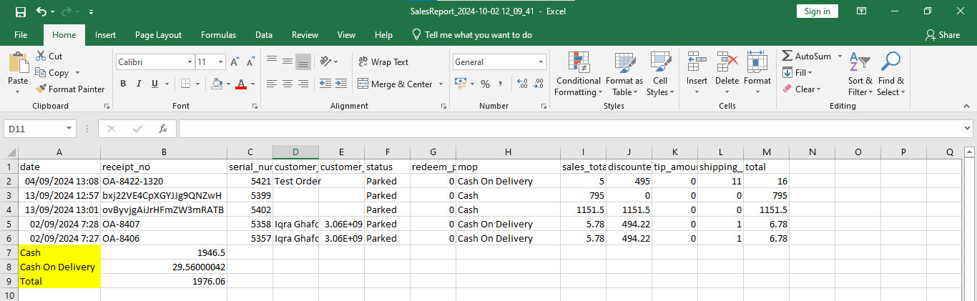Click the AutoSum sigma icon
The height and width of the screenshot is (301, 977).
point(787,56)
